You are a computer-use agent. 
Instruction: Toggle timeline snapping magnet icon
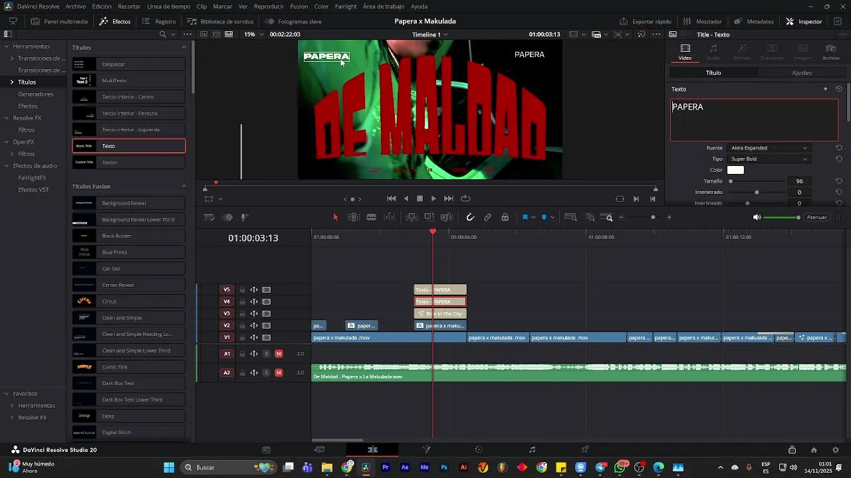point(470,217)
